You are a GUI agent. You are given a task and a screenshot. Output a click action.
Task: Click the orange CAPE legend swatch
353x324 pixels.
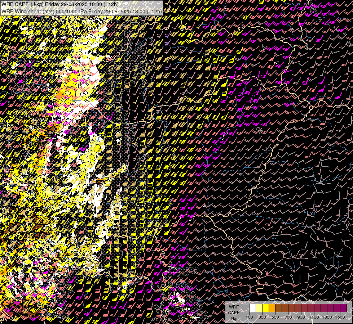(x=272, y=308)
